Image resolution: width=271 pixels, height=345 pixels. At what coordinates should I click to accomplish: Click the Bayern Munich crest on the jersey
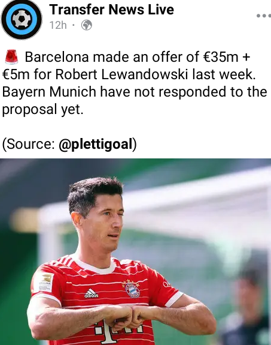pyautogui.click(x=132, y=288)
